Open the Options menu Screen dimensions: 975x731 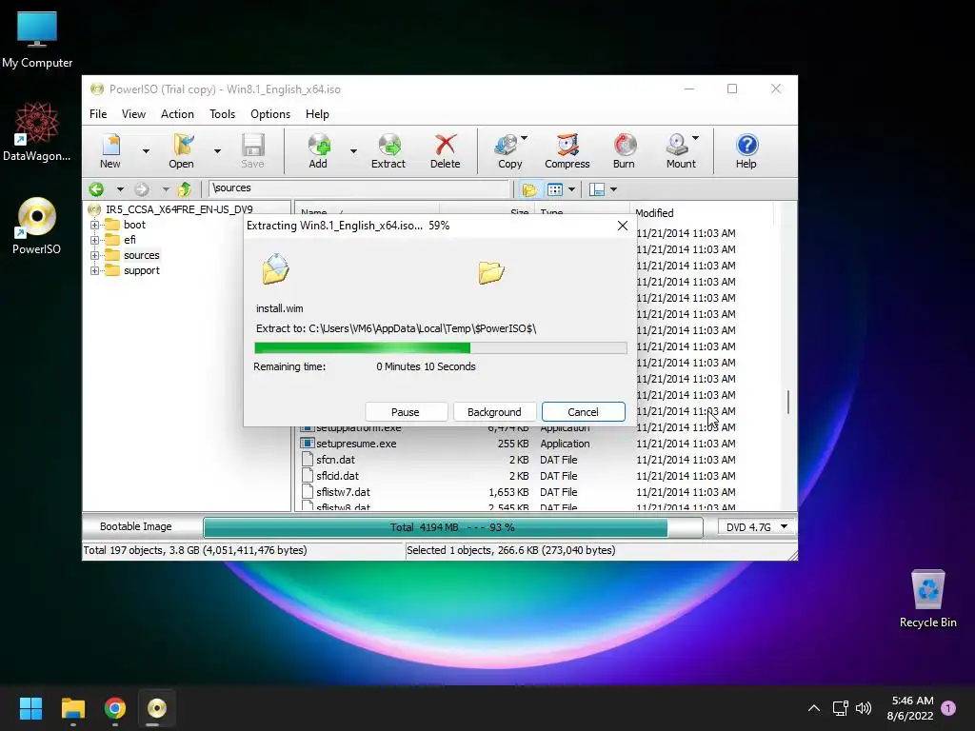[270, 114]
